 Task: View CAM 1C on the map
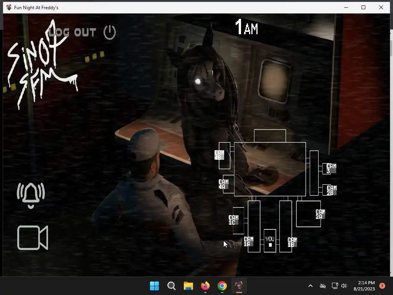pyautogui.click(x=233, y=220)
